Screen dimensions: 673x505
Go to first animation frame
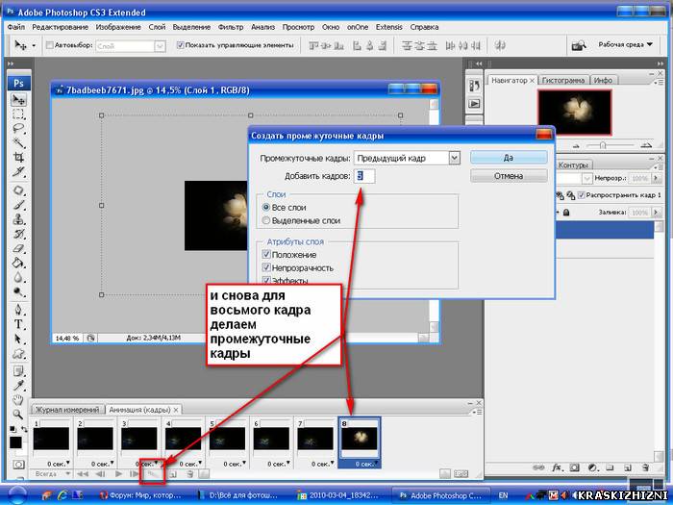[83, 474]
